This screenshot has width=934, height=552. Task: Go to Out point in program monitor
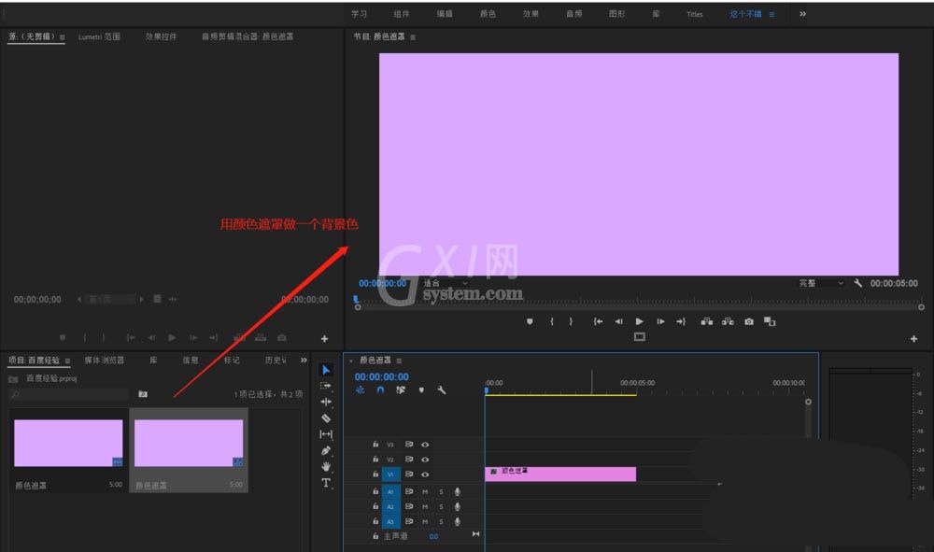tap(680, 321)
